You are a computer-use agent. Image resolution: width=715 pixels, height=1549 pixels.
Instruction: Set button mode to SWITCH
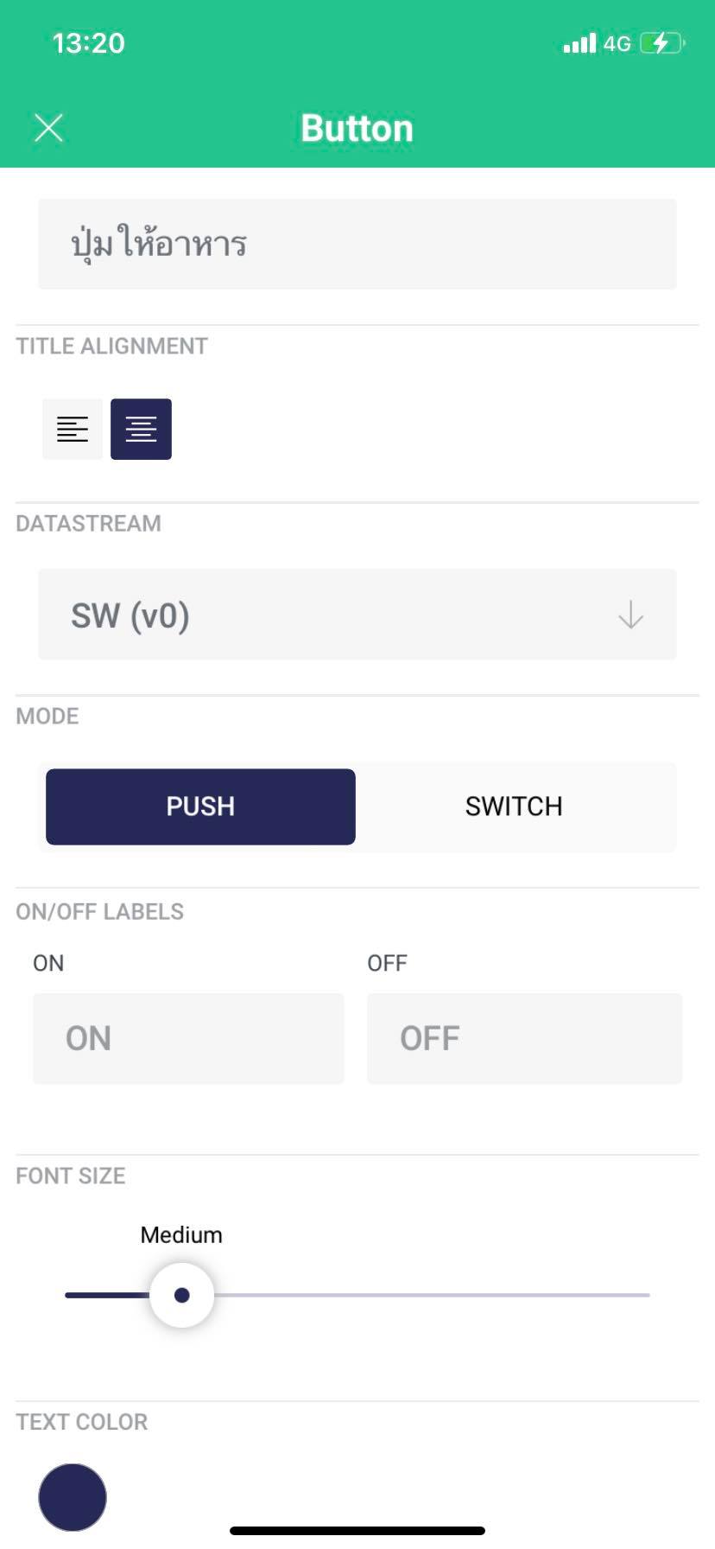coord(514,806)
